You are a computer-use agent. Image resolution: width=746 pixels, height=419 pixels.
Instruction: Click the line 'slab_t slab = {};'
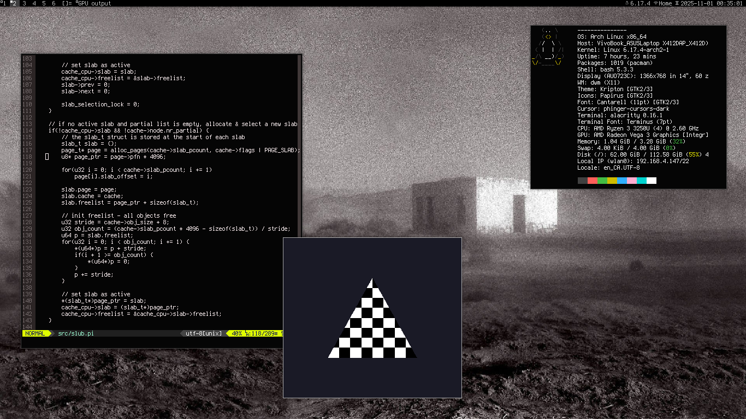pyautogui.click(x=89, y=143)
